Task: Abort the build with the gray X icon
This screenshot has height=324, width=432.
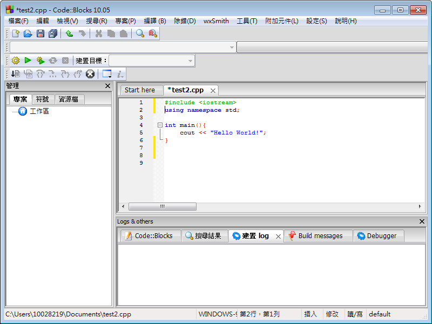Action: (x=65, y=60)
